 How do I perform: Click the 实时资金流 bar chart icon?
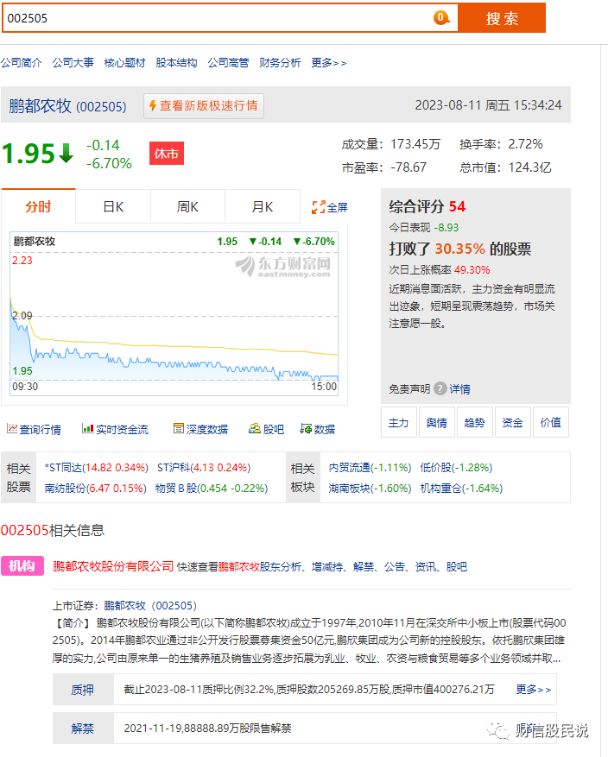88,428
